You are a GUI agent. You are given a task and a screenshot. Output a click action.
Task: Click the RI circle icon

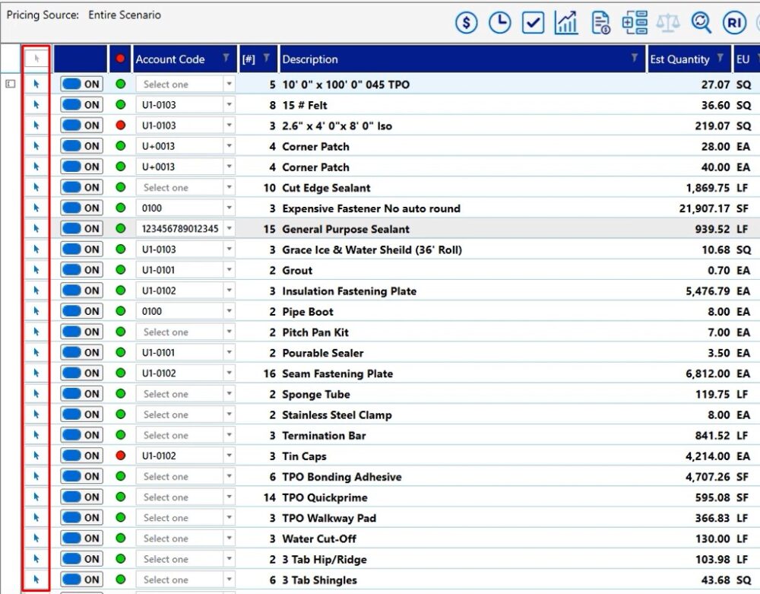pos(734,23)
